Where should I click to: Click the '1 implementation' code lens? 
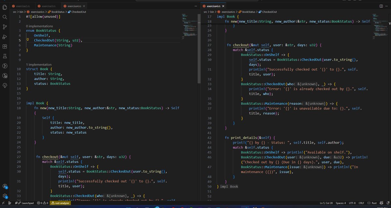pyautogui.click(x=39, y=64)
